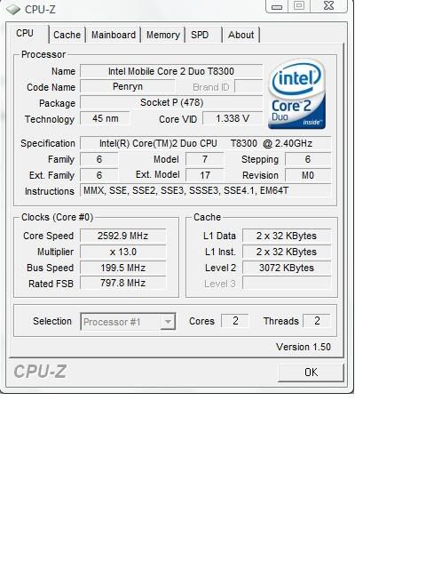Image resolution: width=426 pixels, height=569 pixels.
Task: Click the Multiplier value 'x 13.0'
Action: (x=122, y=252)
